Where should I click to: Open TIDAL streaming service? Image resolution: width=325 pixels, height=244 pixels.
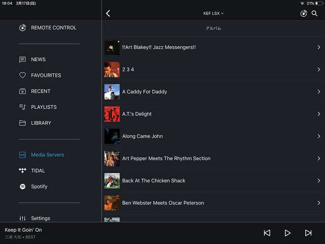point(38,171)
